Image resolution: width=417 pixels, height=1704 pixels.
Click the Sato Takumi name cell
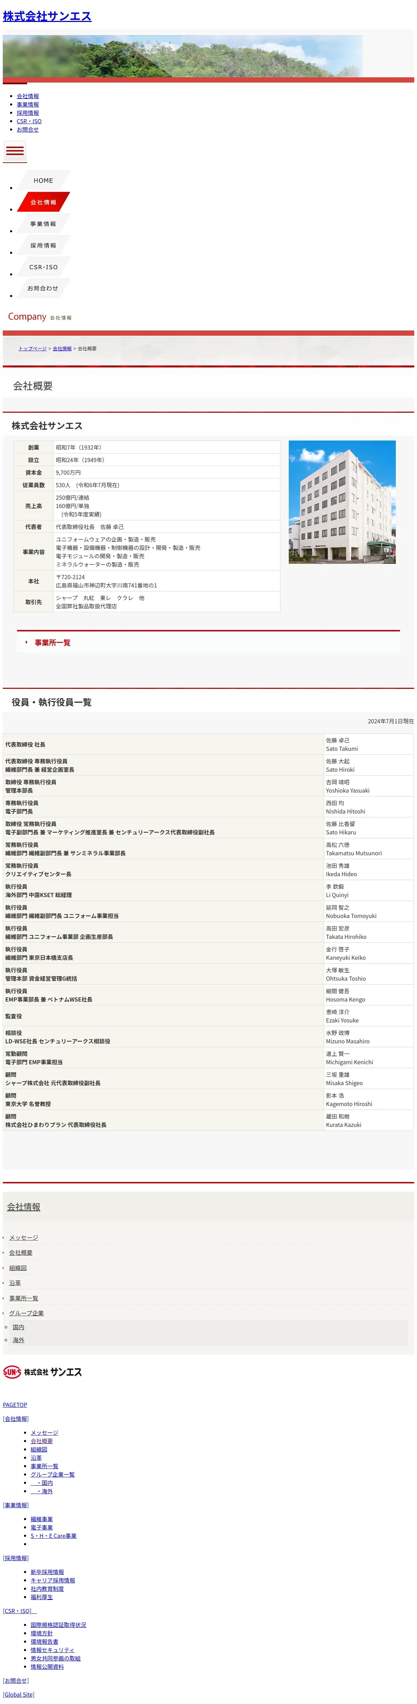click(x=368, y=745)
